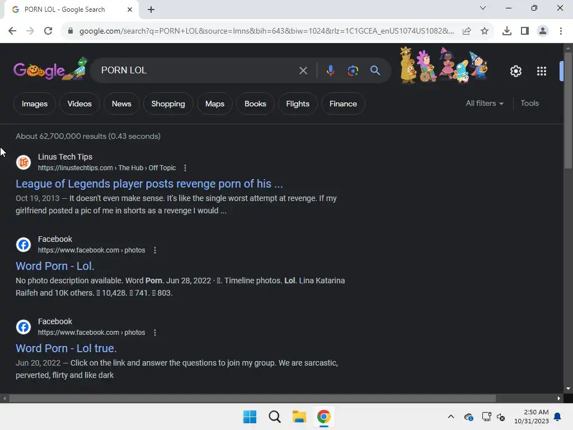Reload the page with the refresh icon
Image resolution: width=573 pixels, height=430 pixels.
(48, 31)
